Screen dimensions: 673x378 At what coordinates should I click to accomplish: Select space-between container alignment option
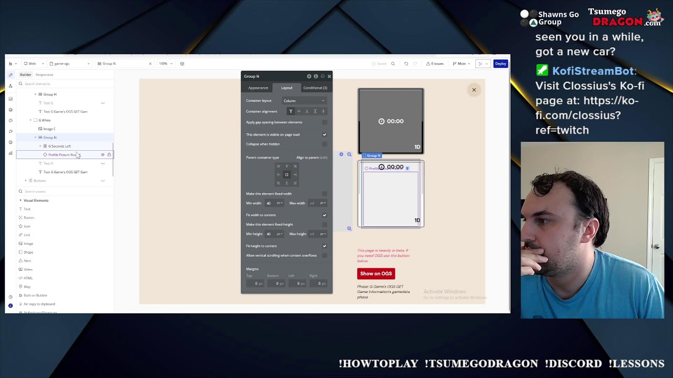[x=315, y=111]
